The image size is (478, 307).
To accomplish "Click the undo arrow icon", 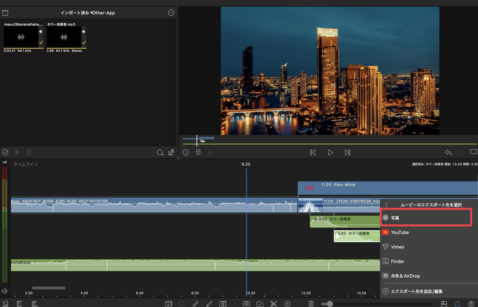I will 448,153.
